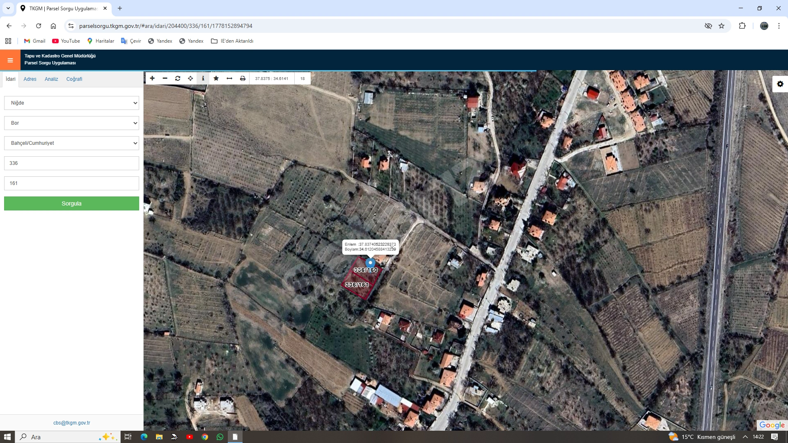Expand the Bor district dropdown
788x443 pixels.
click(x=71, y=123)
